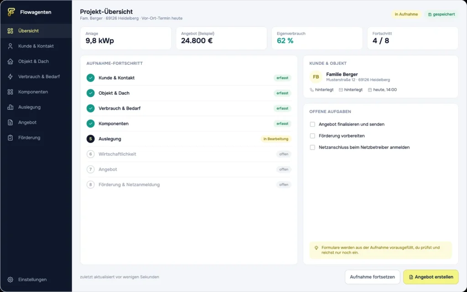The height and width of the screenshot is (292, 467).
Task: Click the lightning bolt icon for Verbrauch & Bedarf
Action: tap(10, 77)
